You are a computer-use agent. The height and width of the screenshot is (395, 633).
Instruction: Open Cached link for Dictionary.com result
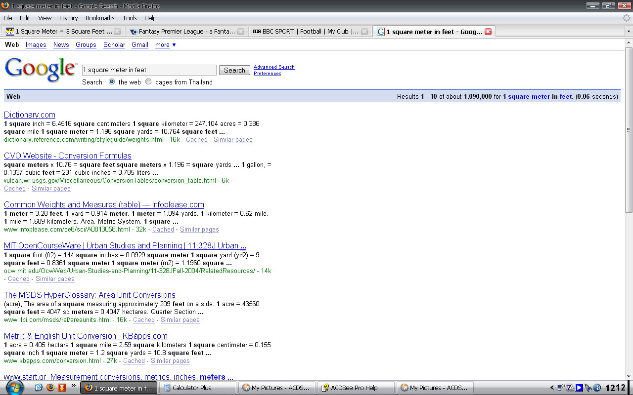pyautogui.click(x=197, y=140)
